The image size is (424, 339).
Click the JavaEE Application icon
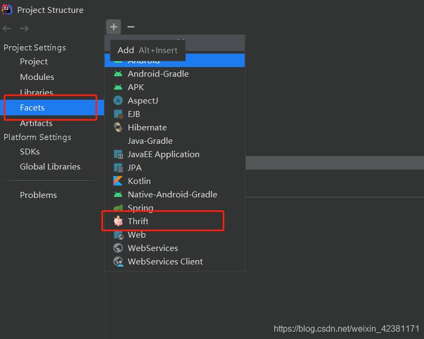coord(119,154)
